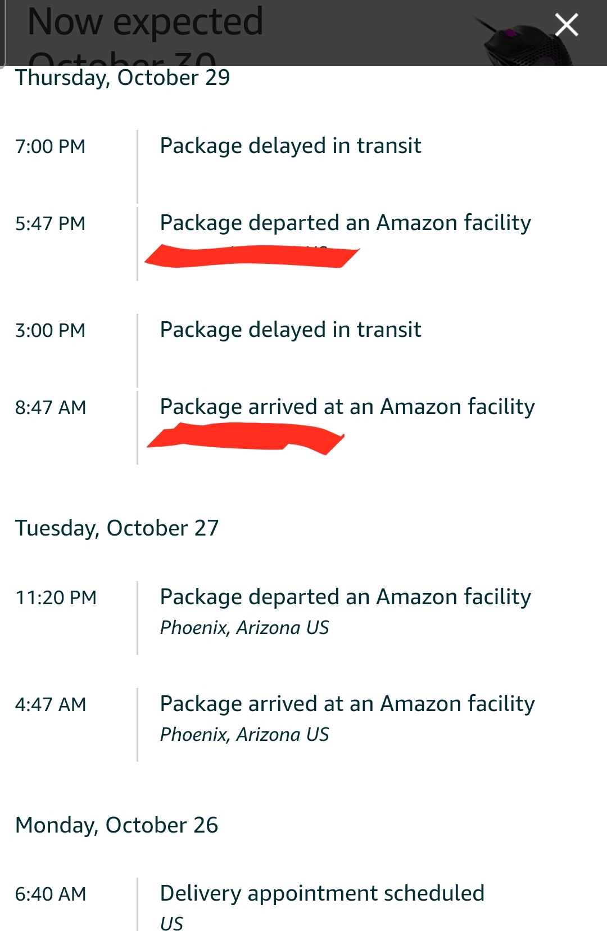The height and width of the screenshot is (931, 607).
Task: Tap 'Package departed an Amazon facility' at 5:47 PM
Action: pyautogui.click(x=346, y=223)
